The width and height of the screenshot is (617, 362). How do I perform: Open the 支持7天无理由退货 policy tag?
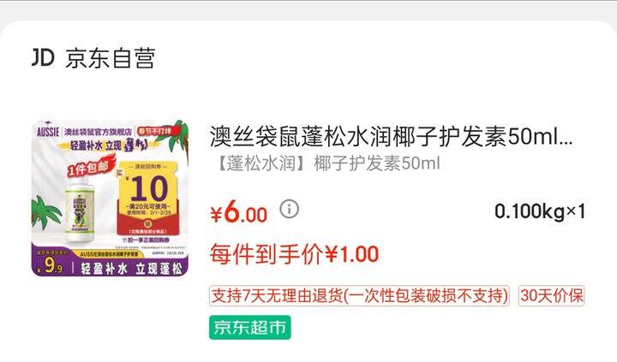pos(359,295)
